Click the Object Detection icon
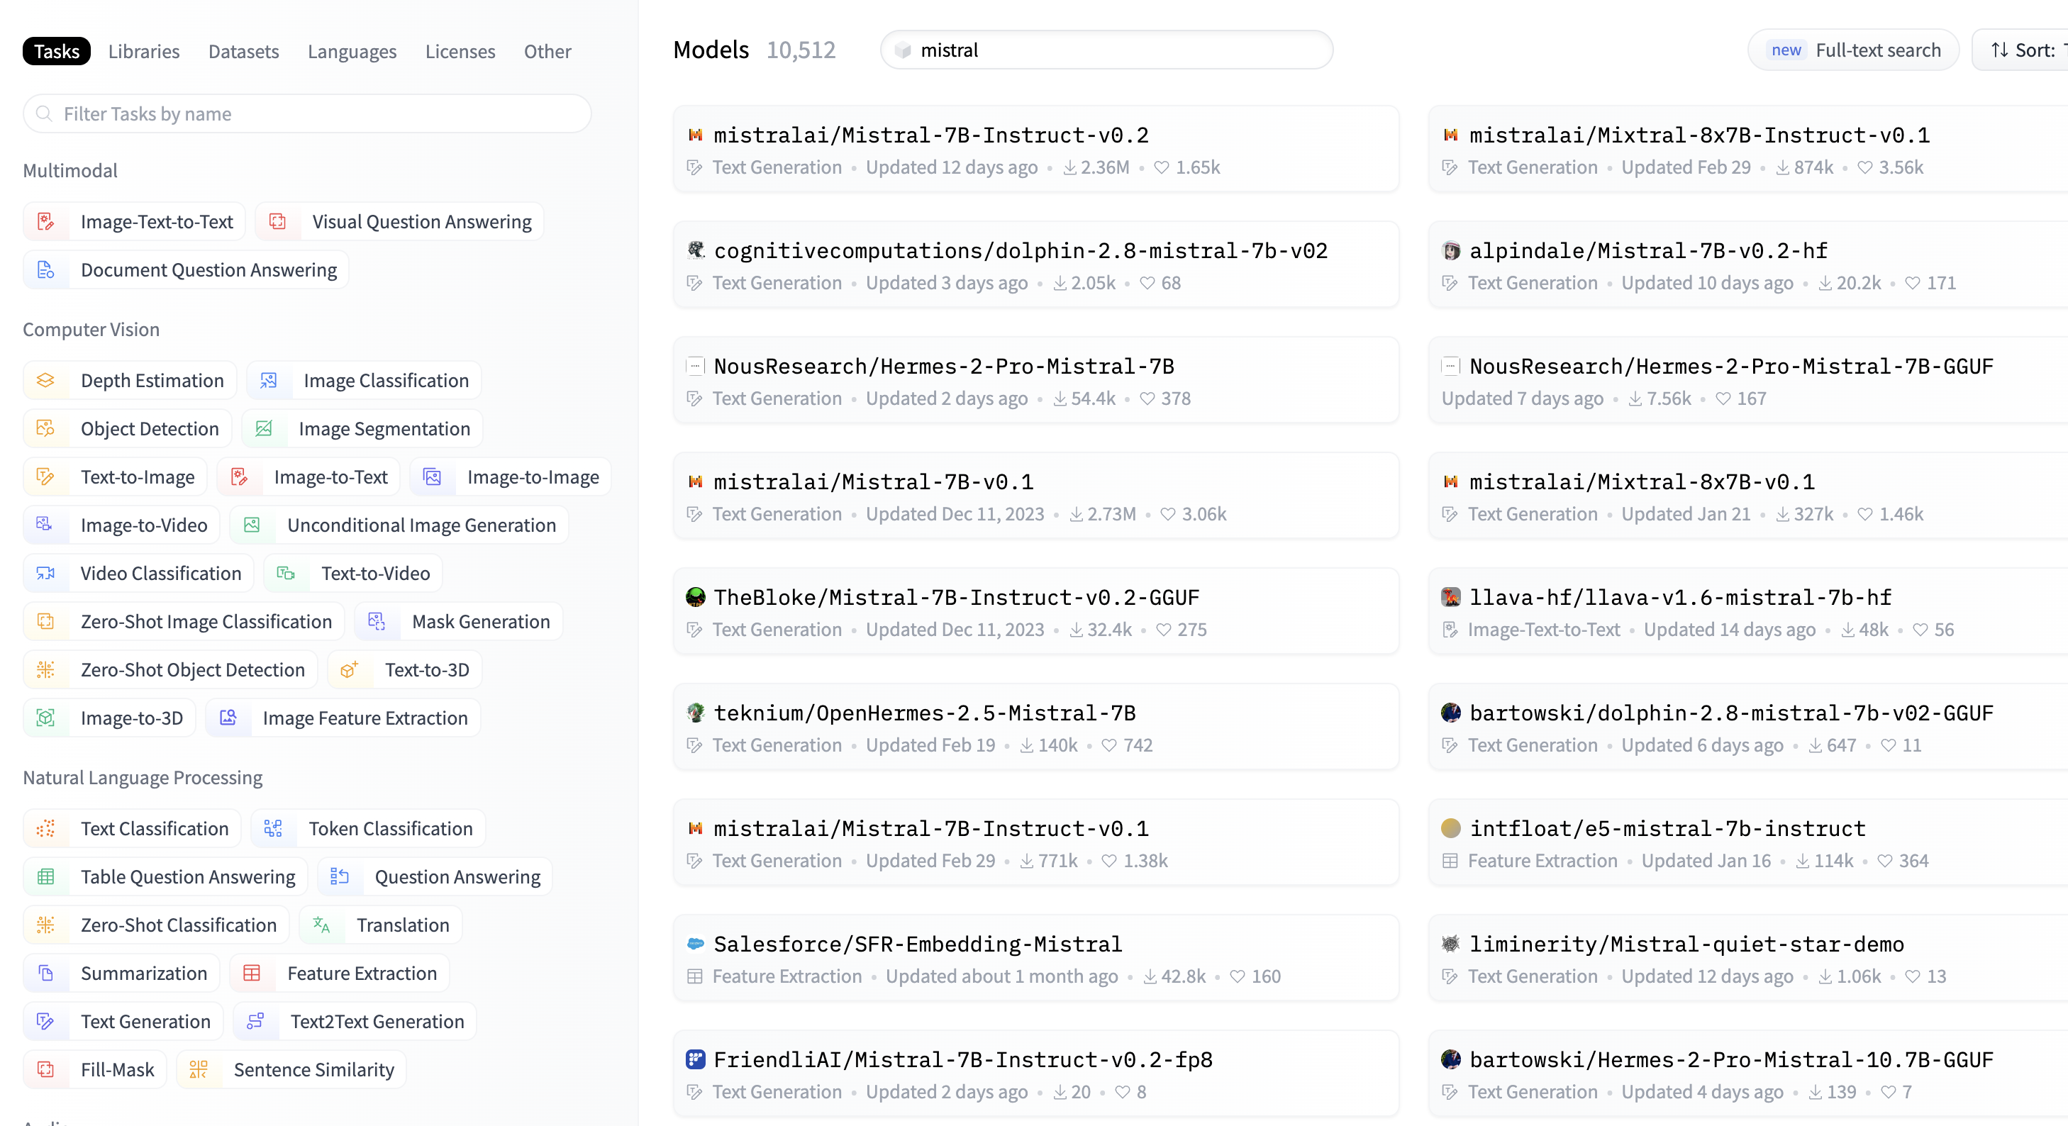The image size is (2068, 1126). (46, 428)
